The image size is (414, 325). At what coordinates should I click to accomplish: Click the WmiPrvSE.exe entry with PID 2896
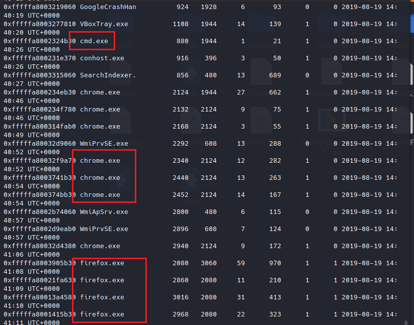pyautogui.click(x=104, y=229)
